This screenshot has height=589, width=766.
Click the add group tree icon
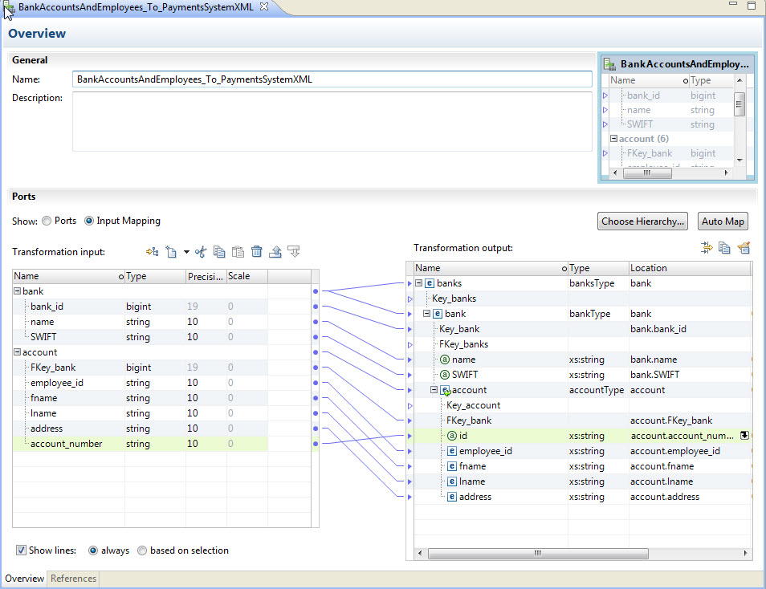[x=151, y=252]
